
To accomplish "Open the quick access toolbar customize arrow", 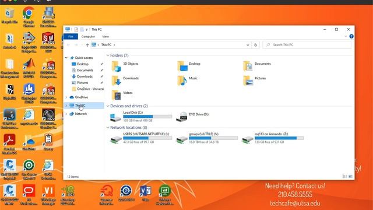I will click(87, 30).
